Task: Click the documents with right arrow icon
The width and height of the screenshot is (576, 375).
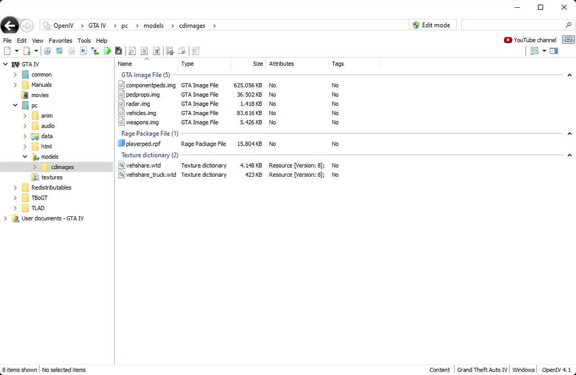Action: pos(182,51)
